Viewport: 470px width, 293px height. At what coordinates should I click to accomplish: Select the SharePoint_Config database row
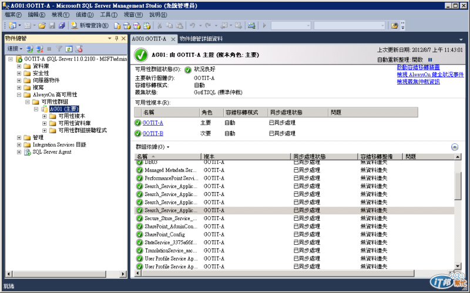point(294,235)
